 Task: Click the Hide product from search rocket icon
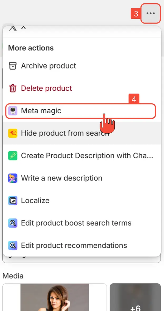pyautogui.click(x=12, y=133)
